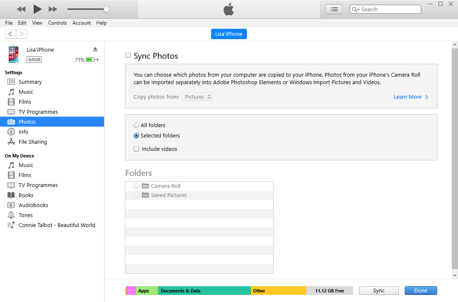Click the Settings section heading

tap(13, 72)
